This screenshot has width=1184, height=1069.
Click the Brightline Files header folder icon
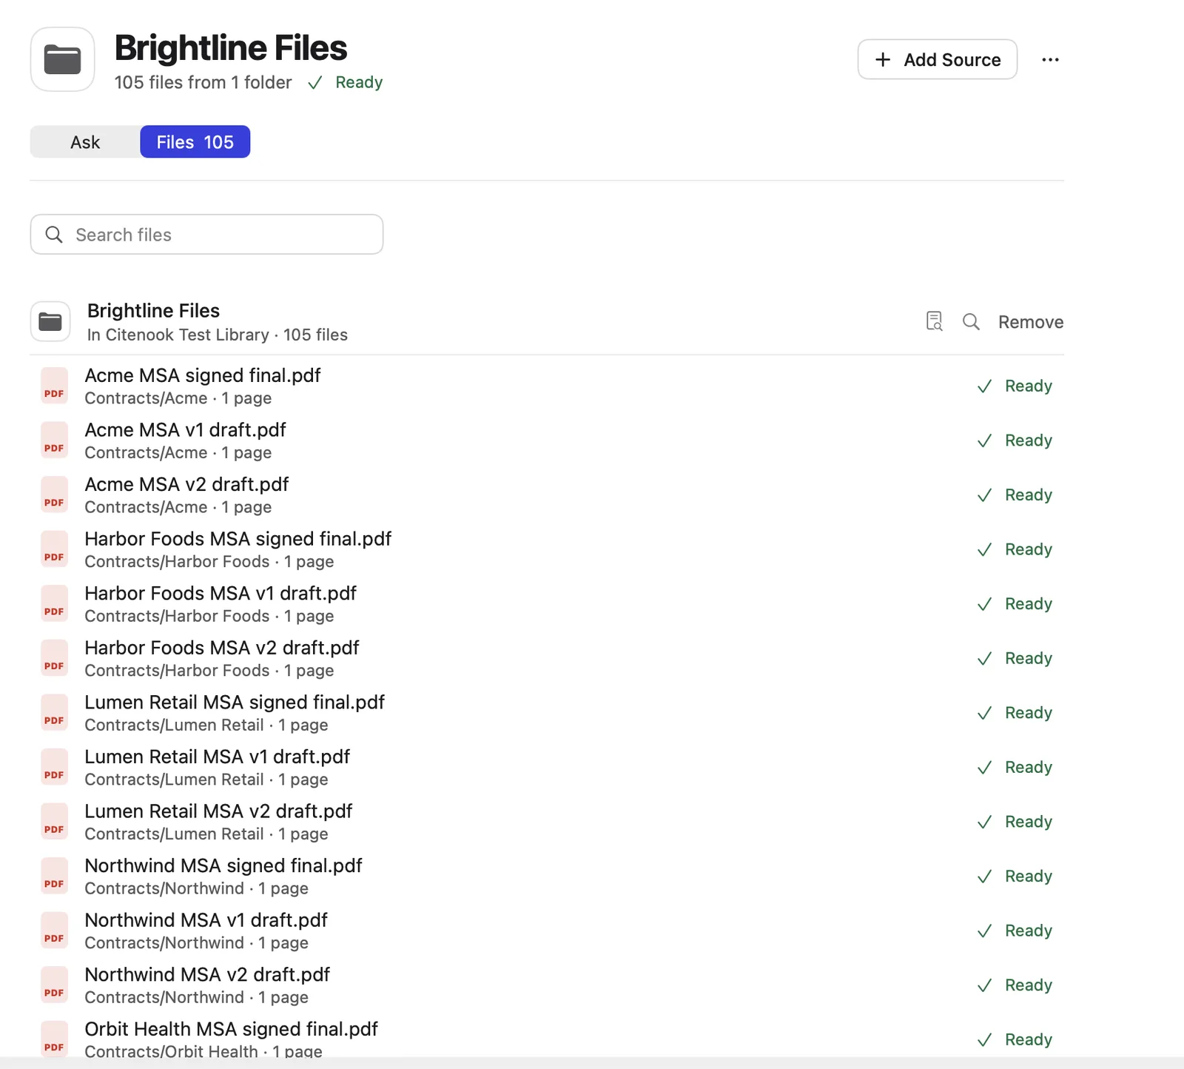pos(62,59)
